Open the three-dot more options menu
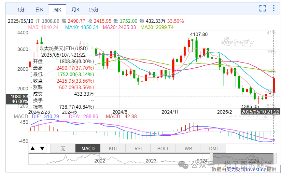 (x=274, y=8)
